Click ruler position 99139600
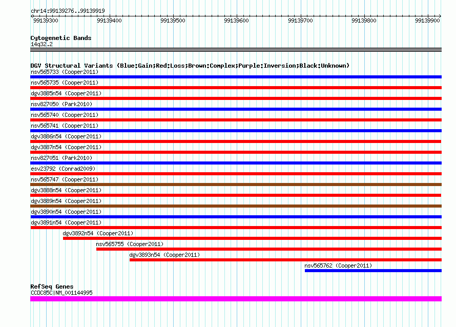Image resolution: width=456 pixels, height=327 pixels. [x=236, y=21]
